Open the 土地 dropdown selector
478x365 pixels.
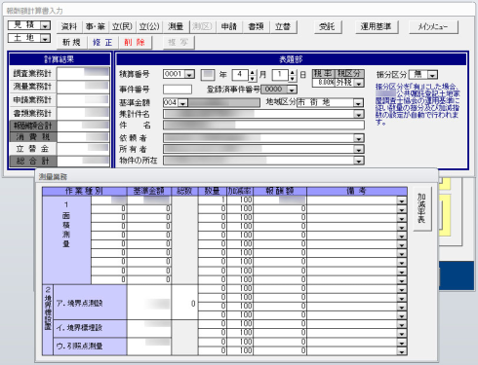click(x=45, y=38)
